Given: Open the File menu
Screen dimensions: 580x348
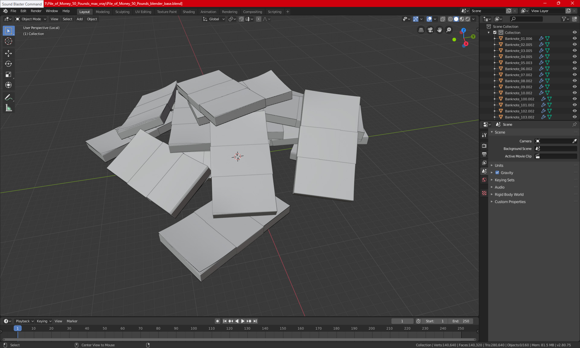Looking at the screenshot, I should tap(13, 11).
